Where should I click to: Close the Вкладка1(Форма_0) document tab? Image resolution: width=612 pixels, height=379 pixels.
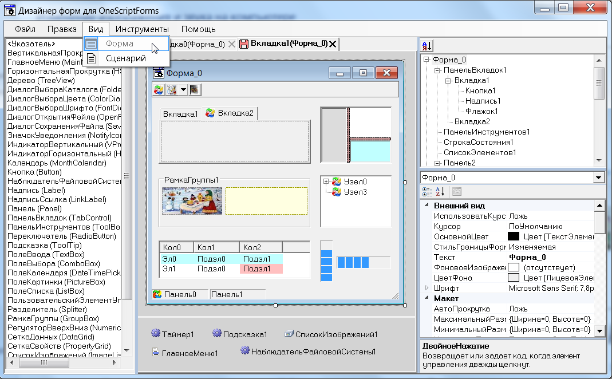(x=333, y=44)
